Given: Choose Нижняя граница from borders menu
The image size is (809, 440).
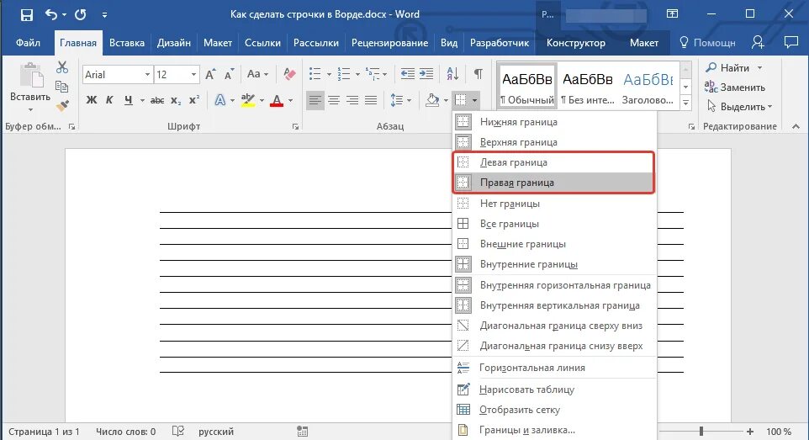Looking at the screenshot, I should 555,122.
